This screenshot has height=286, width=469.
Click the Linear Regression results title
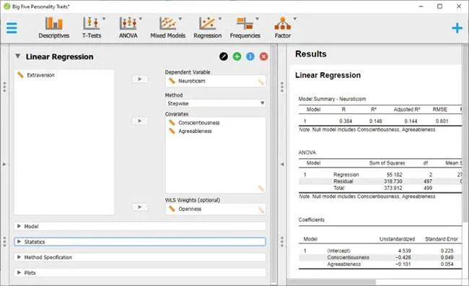pyautogui.click(x=328, y=75)
